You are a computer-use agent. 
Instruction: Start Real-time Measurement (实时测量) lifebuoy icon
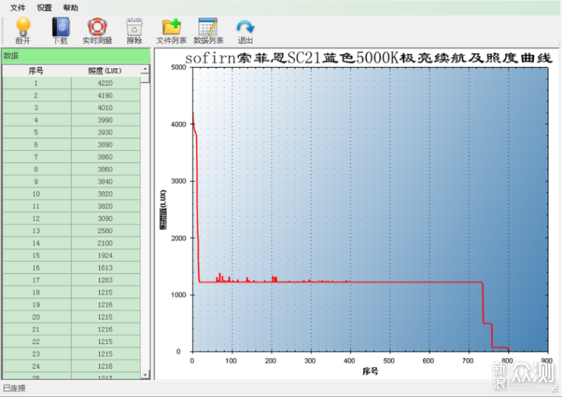click(x=97, y=27)
